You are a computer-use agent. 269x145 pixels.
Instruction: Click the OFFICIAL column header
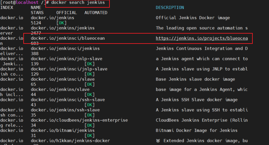pyautogui.click(x=67, y=13)
